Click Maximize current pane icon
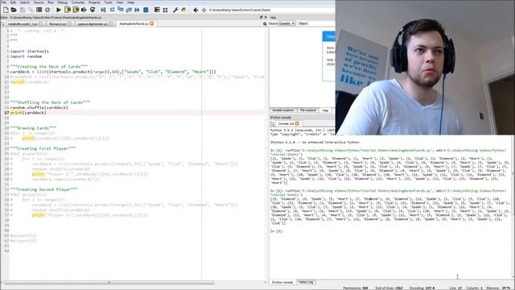Viewport: 515px width, 290px height. click(x=157, y=10)
